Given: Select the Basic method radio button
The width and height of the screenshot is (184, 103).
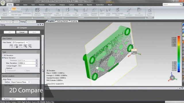Looking at the screenshot, I should pos(25,71).
